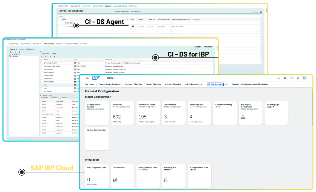
Task: Uncheck the MARA table checkbox
Action: (41, 85)
